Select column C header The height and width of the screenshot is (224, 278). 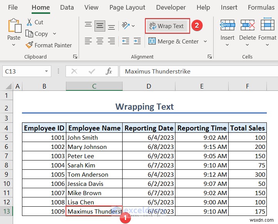pyautogui.click(x=94, y=86)
